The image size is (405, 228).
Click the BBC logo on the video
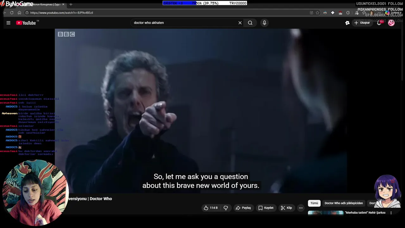(x=66, y=34)
